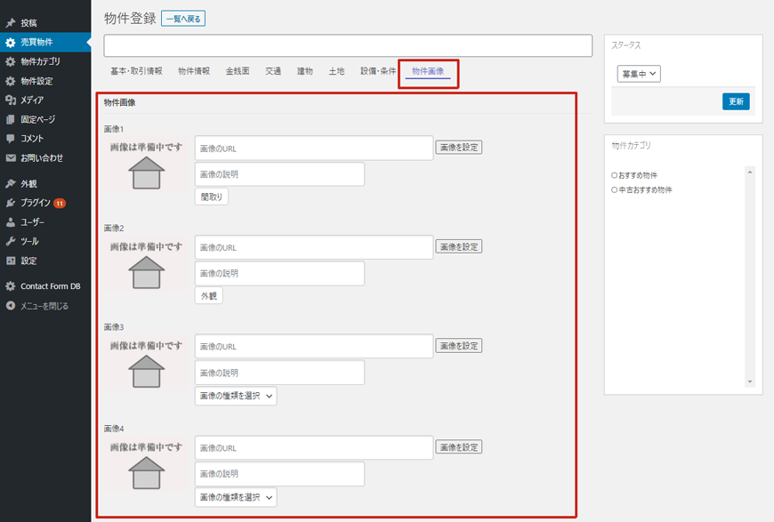Click the お問い合わせ envelope icon
The image size is (774, 522).
(11, 158)
